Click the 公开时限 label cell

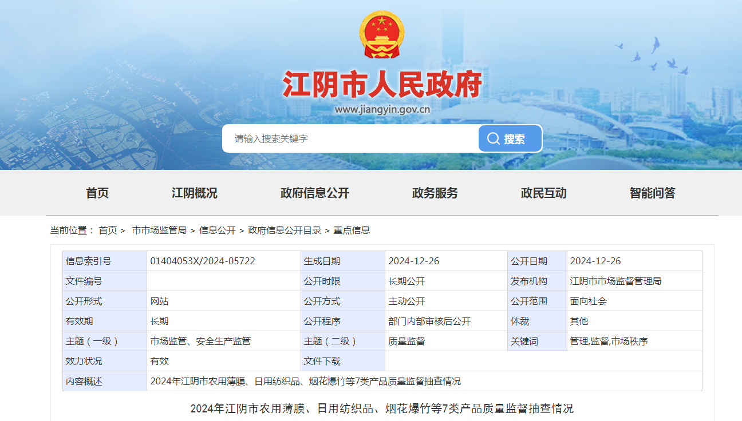343,281
